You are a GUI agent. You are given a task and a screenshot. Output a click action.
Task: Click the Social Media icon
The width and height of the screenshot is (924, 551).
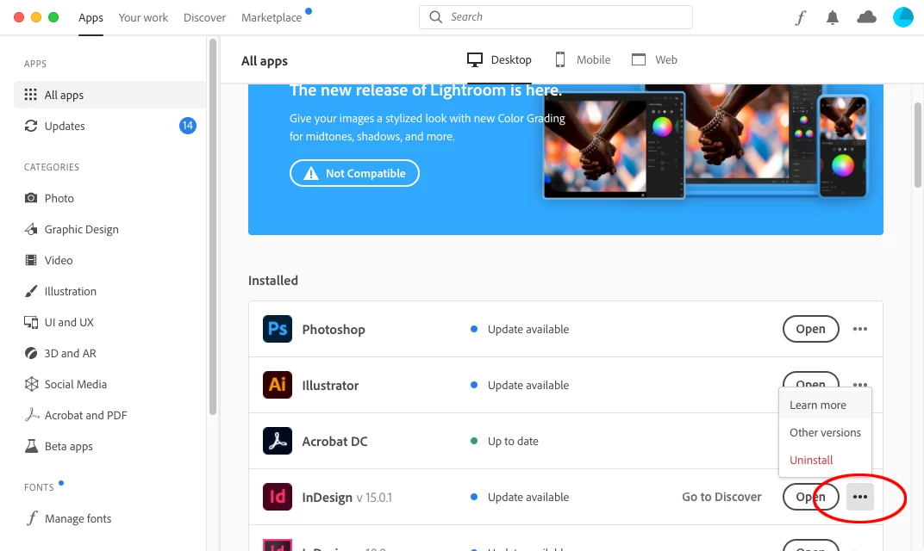click(31, 384)
